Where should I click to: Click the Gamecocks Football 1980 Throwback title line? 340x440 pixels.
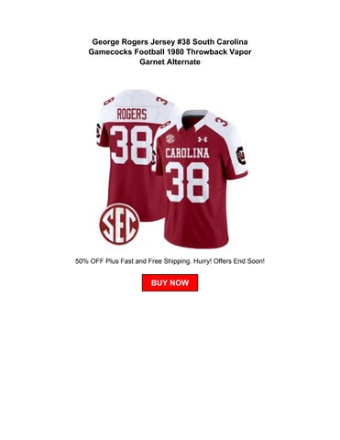[x=170, y=51]
